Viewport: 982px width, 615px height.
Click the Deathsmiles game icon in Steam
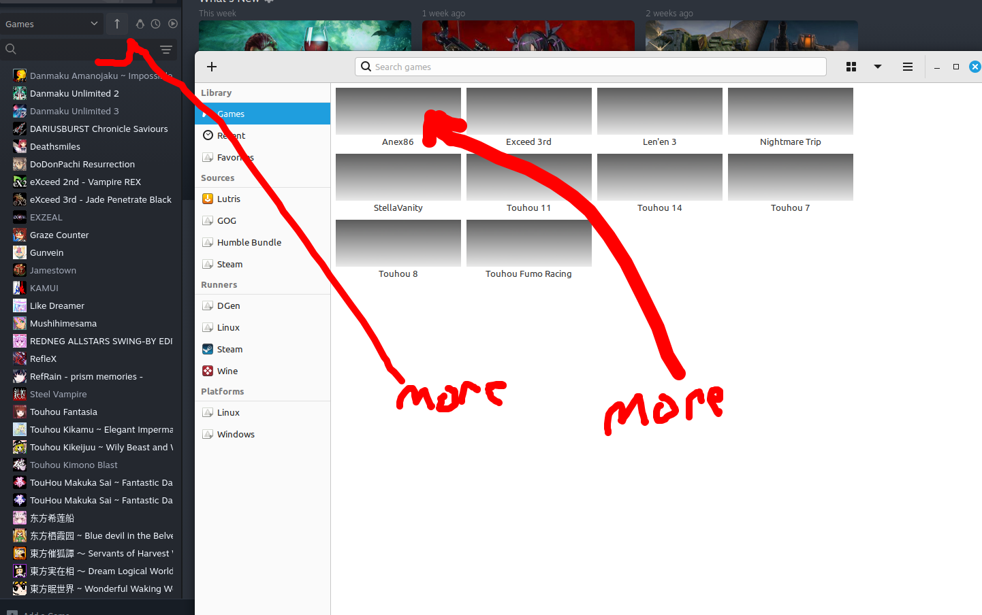(20, 146)
